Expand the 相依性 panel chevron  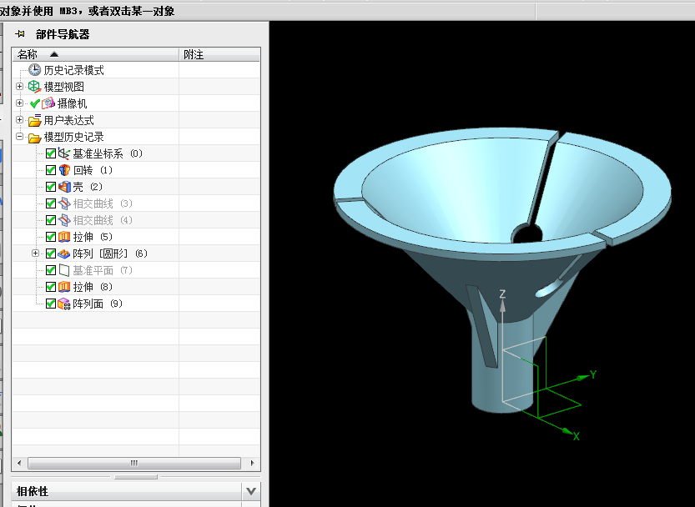250,490
